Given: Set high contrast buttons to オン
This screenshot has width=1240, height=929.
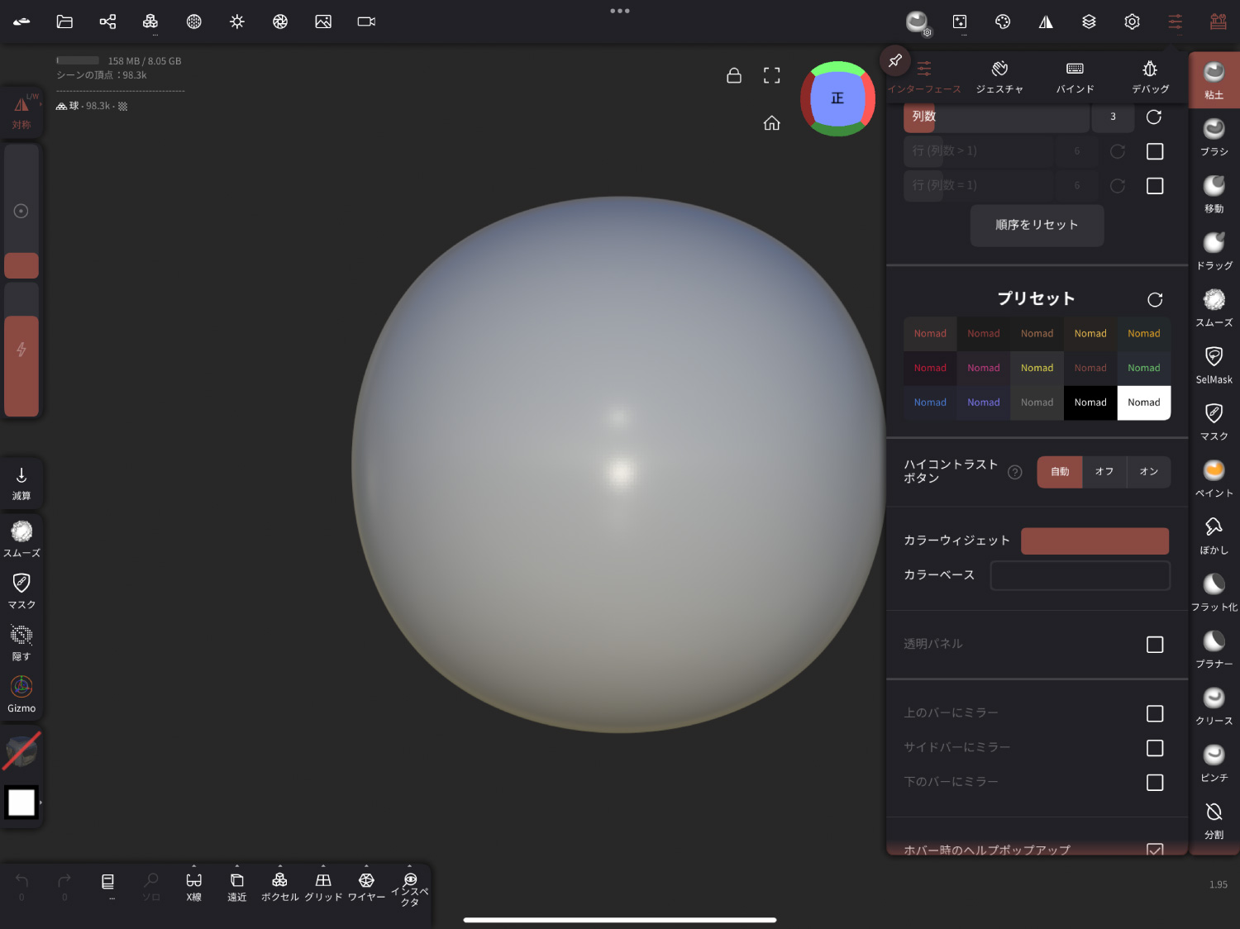Looking at the screenshot, I should point(1148,472).
